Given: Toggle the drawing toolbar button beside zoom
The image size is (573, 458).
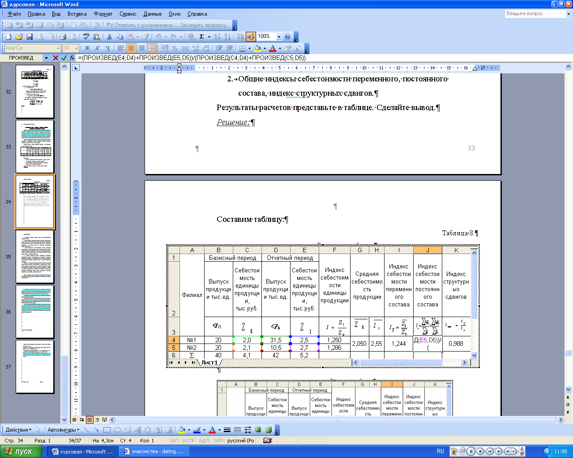Looking at the screenshot, I should (x=251, y=37).
